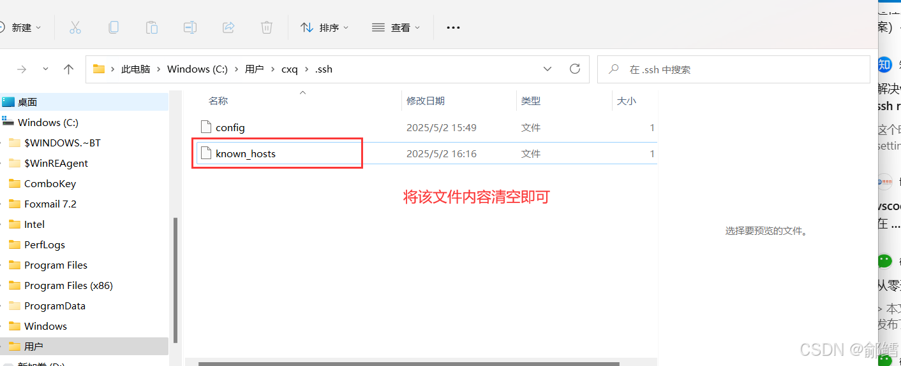The image size is (901, 366).
Task: Click the search magnifier icon
Action: (614, 69)
